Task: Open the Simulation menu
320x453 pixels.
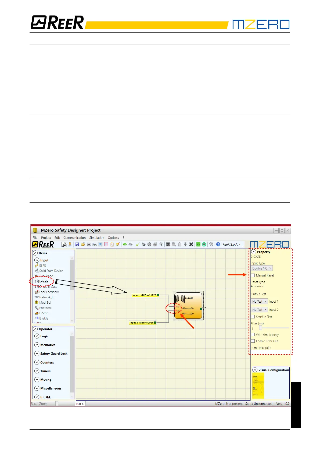Action: pos(97,238)
